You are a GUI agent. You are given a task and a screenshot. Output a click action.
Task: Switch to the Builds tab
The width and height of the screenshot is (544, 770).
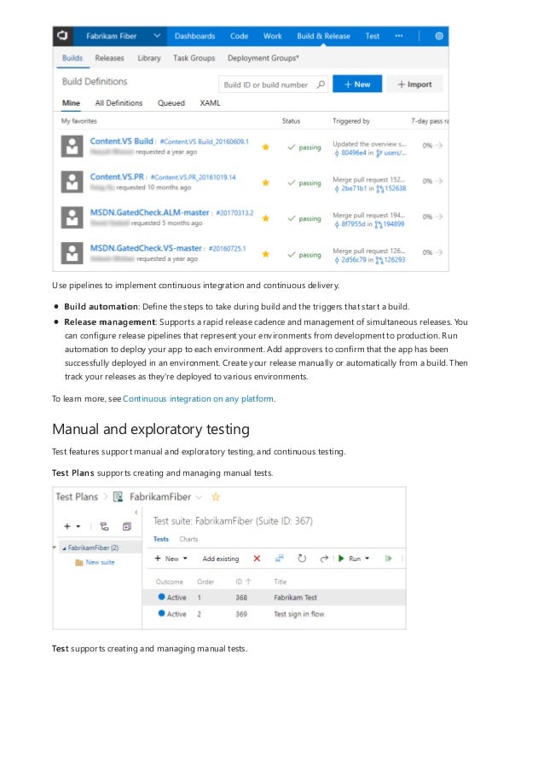click(x=72, y=58)
